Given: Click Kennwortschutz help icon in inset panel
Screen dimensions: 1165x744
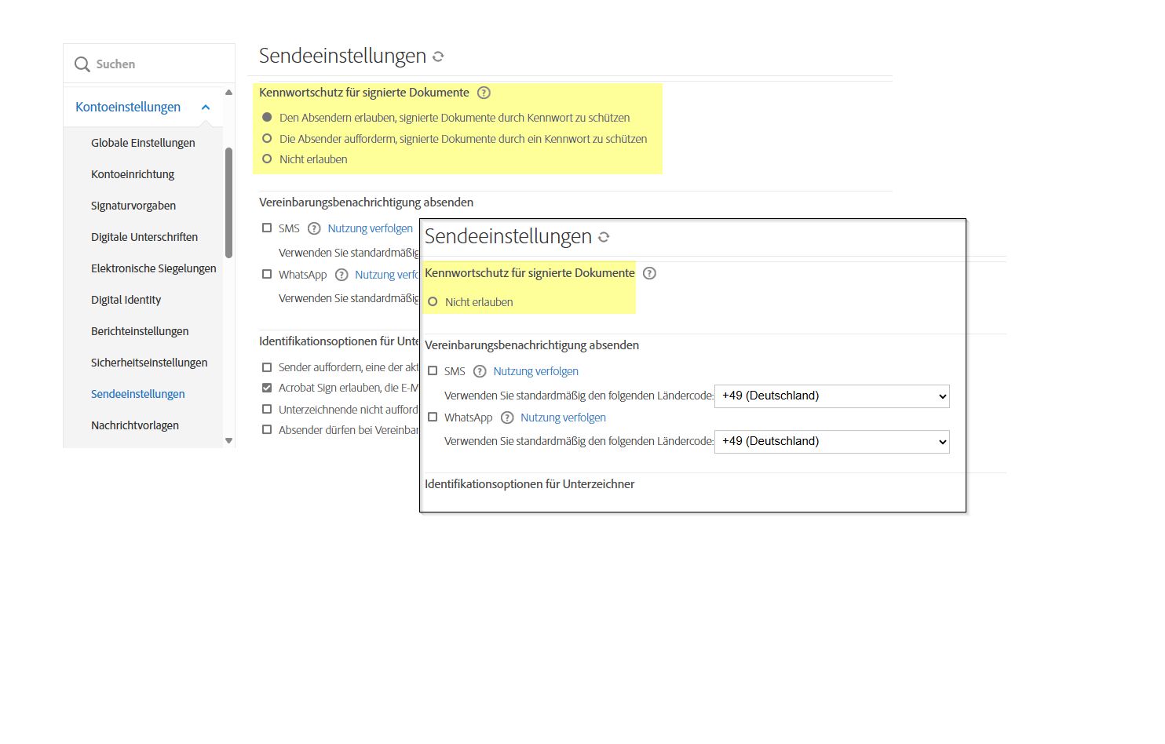Looking at the screenshot, I should point(649,273).
